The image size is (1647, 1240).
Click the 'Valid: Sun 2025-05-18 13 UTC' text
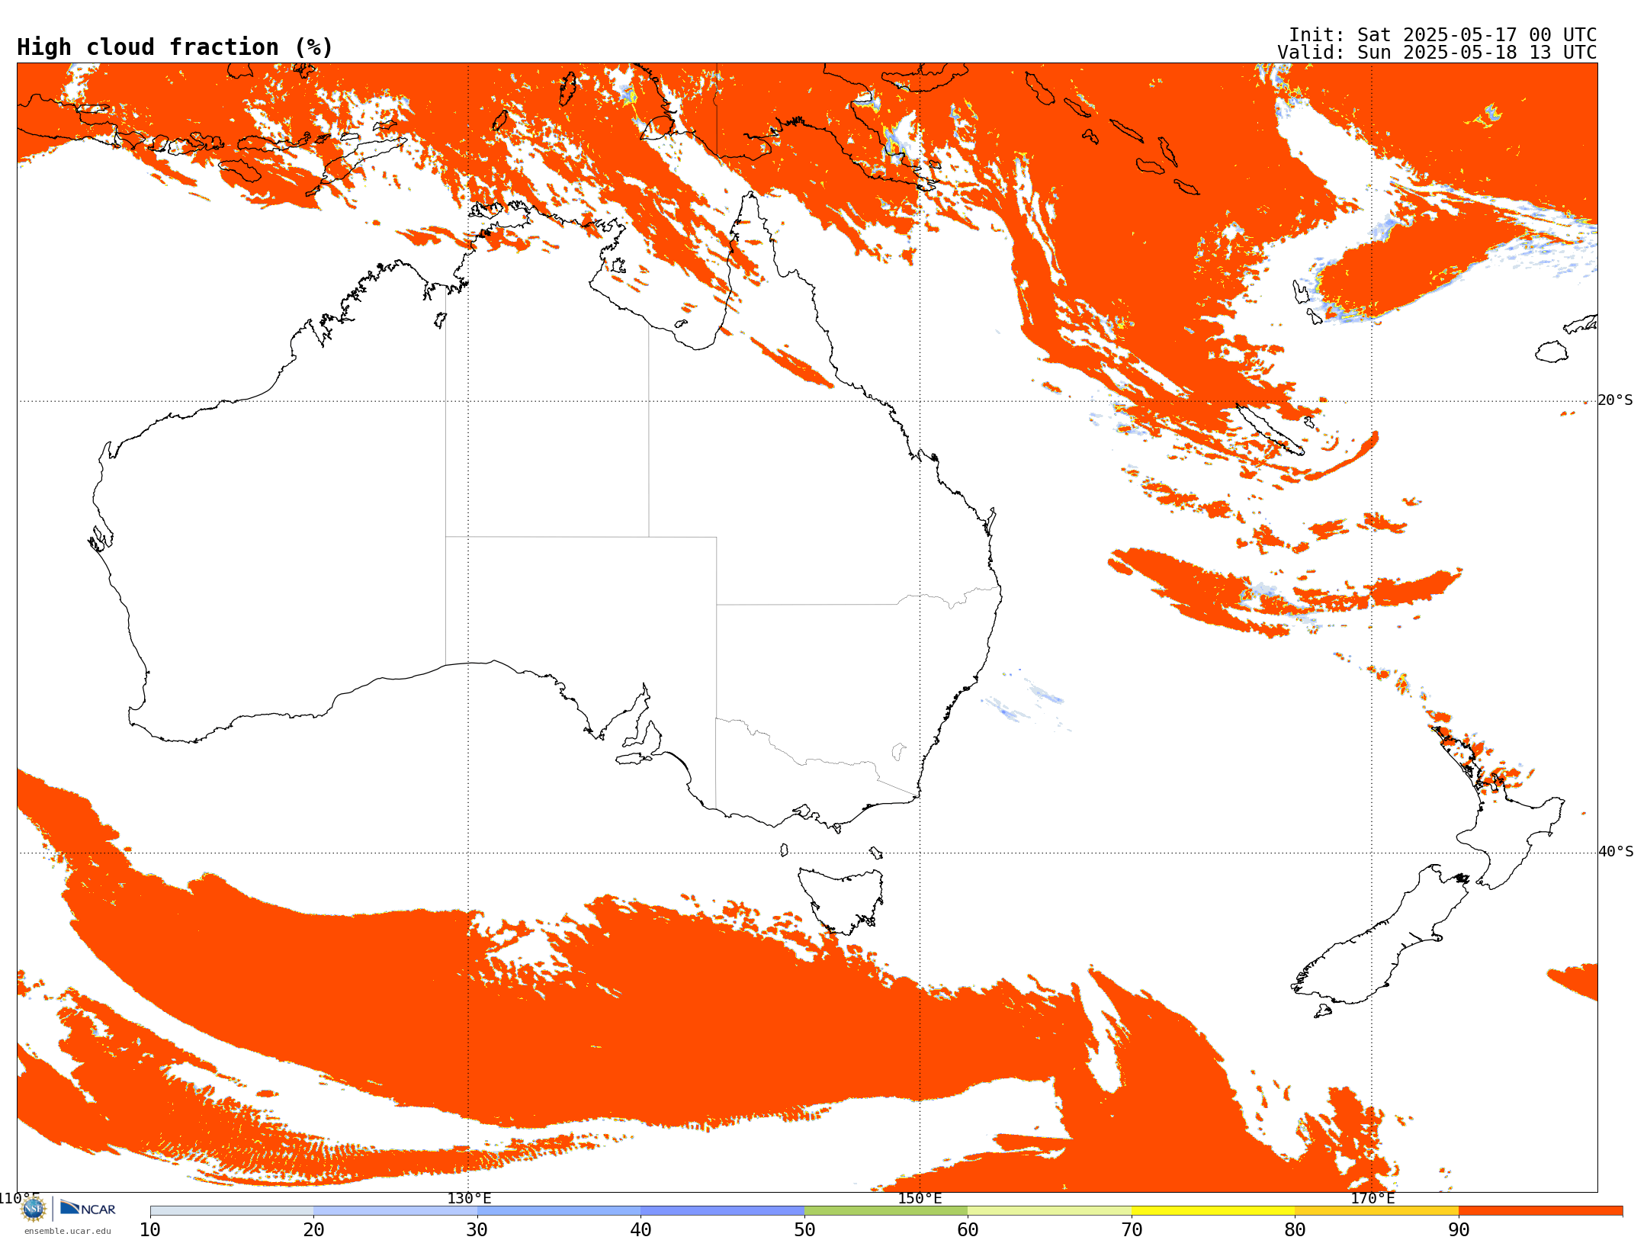pyautogui.click(x=1437, y=53)
